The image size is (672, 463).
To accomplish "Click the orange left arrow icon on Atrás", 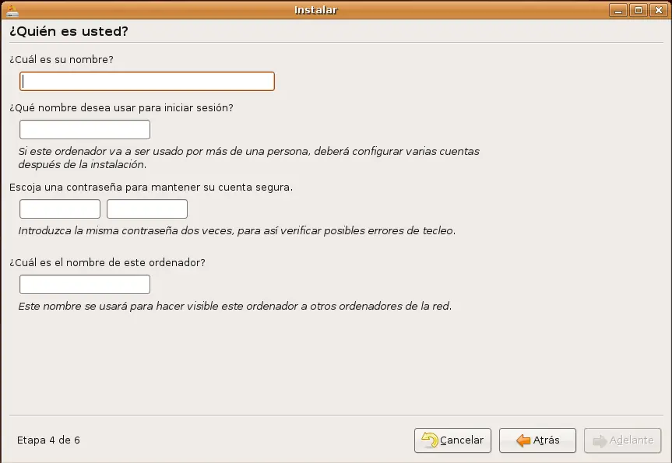I will [523, 440].
